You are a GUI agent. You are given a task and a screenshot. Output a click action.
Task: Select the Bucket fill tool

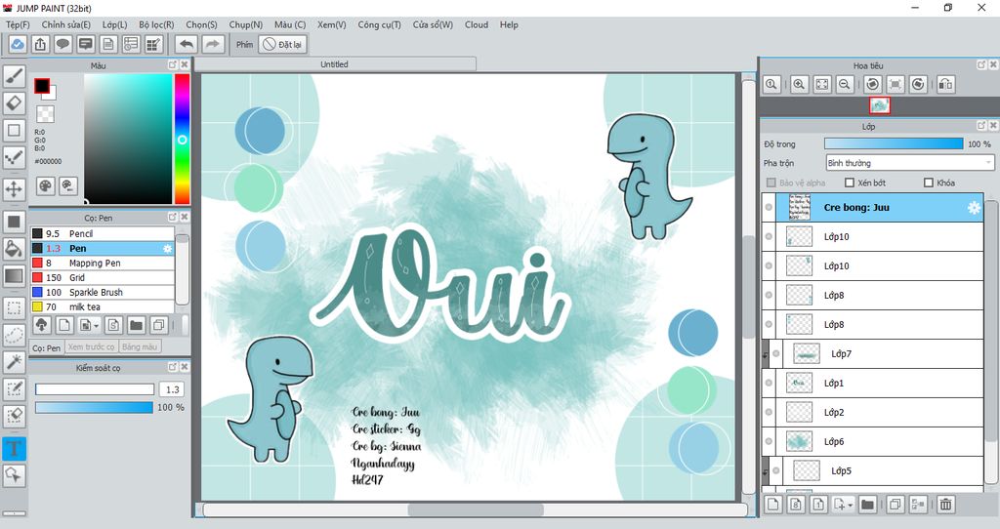[x=14, y=249]
